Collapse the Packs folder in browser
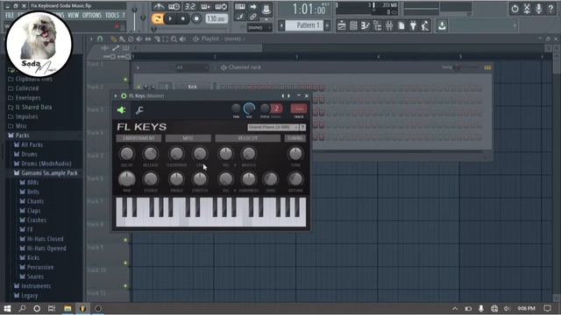Image resolution: width=561 pixels, height=315 pixels. 22,136
